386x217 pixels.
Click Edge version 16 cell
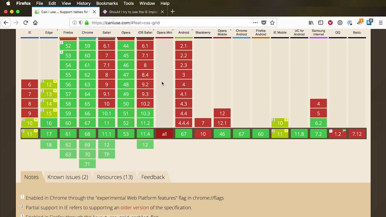[49, 123]
